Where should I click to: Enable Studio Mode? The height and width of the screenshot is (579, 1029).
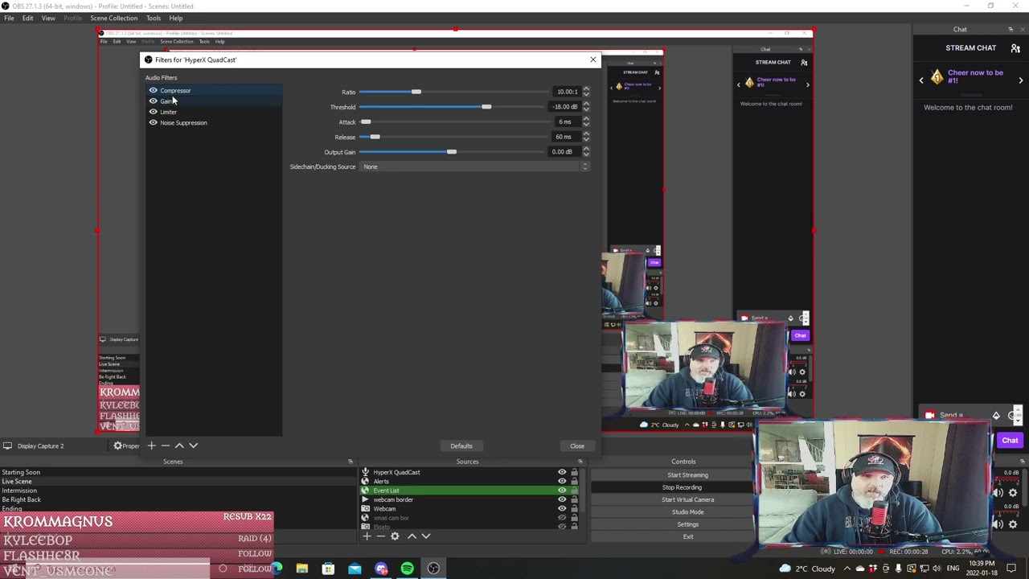687,512
